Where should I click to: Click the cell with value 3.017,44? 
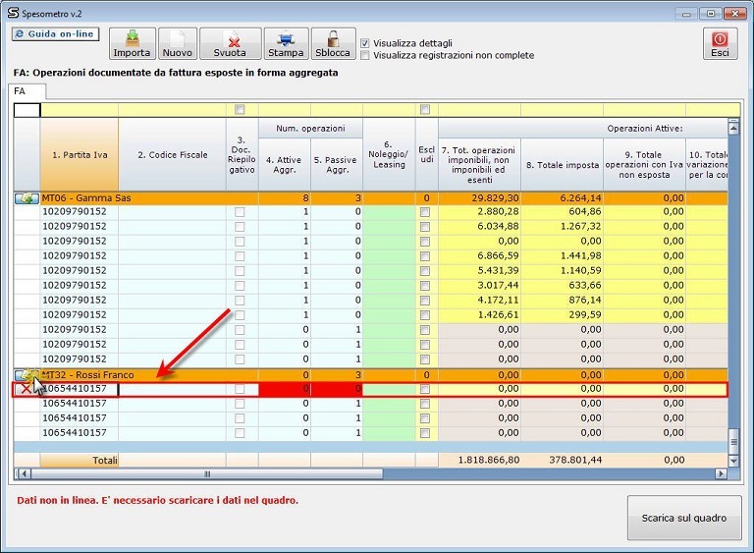tap(479, 286)
